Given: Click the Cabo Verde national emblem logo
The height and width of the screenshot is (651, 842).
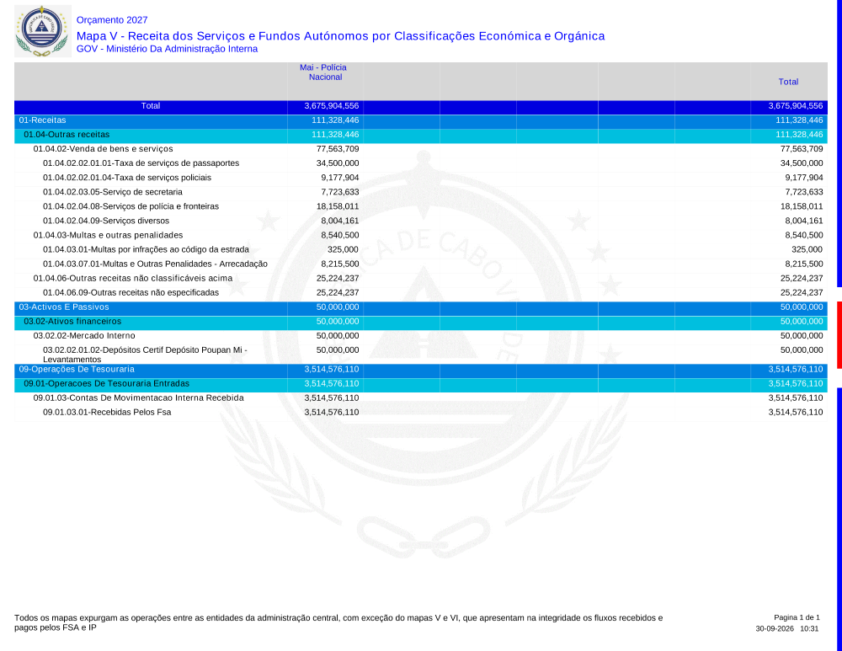Looking at the screenshot, I should click(42, 31).
